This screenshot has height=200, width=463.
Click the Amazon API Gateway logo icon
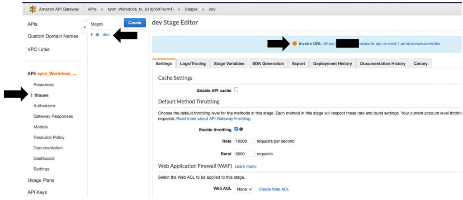tap(33, 9)
